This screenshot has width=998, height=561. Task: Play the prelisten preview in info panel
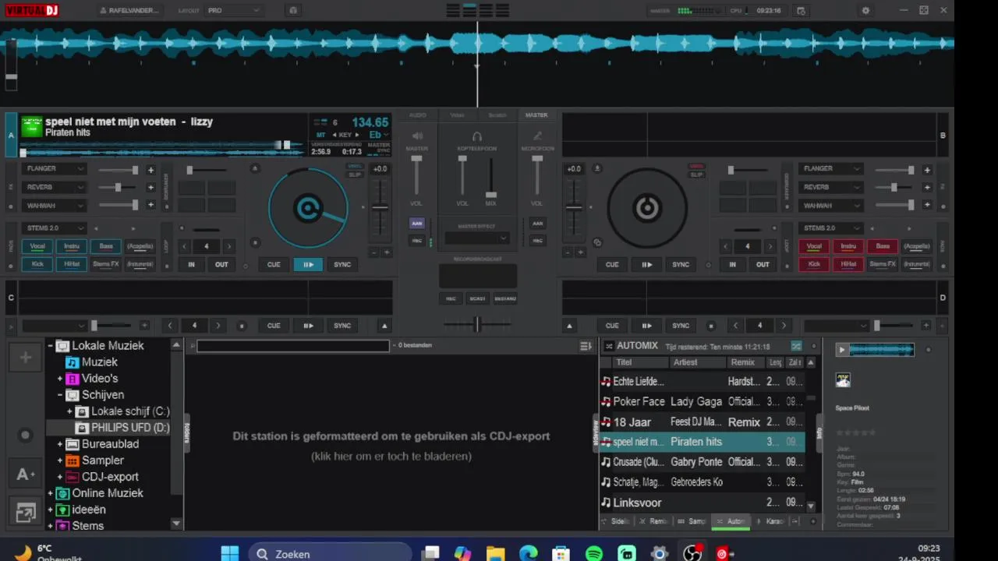pos(841,350)
